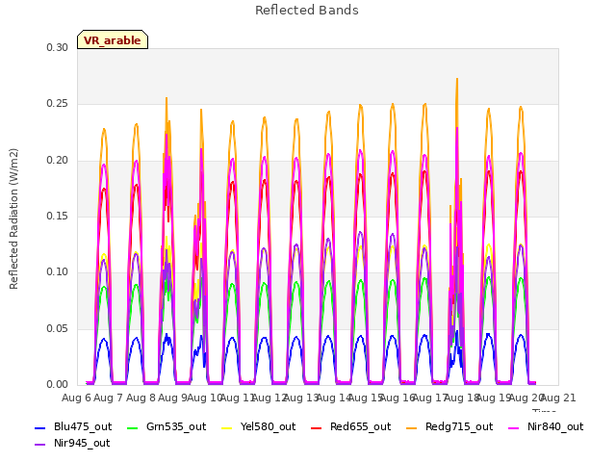Click the Aug 6 x-axis label
Viewport: 616px width, 462px height.
(x=77, y=398)
